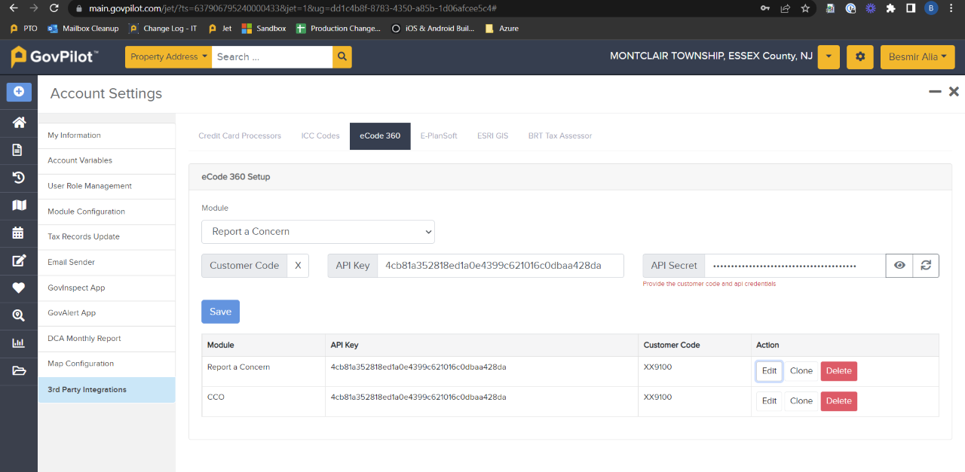Open Account Variables settings
Image resolution: width=965 pixels, height=472 pixels.
click(x=106, y=160)
